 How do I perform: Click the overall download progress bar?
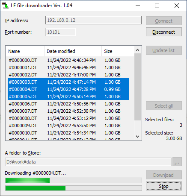(74, 188)
